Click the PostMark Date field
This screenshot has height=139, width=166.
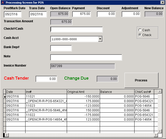(12, 14)
